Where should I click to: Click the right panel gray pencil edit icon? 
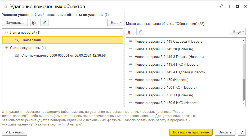point(140,32)
